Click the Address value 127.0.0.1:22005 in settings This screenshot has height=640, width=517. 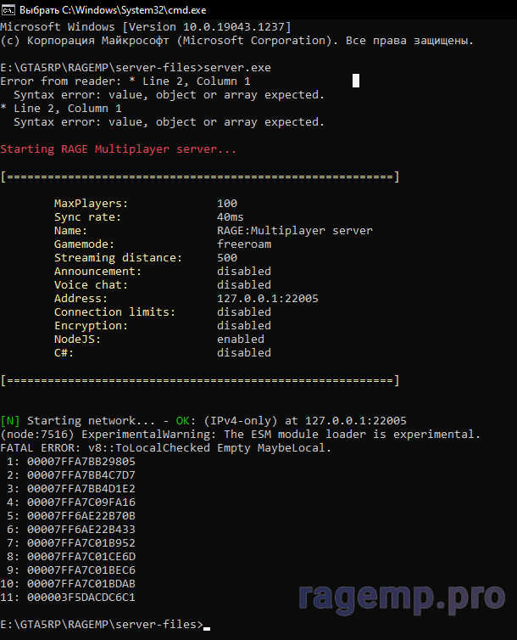click(268, 299)
